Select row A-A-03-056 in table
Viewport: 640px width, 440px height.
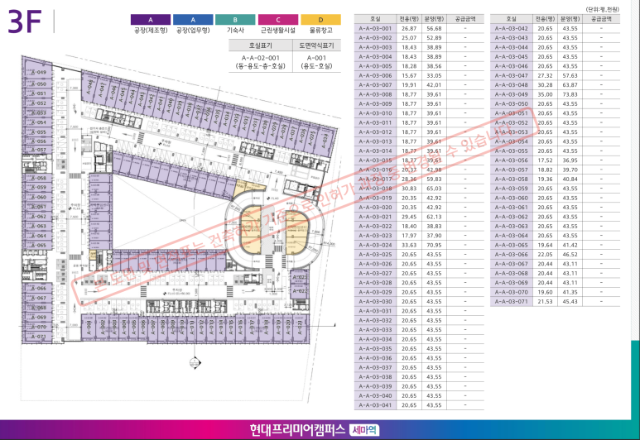(x=555, y=160)
